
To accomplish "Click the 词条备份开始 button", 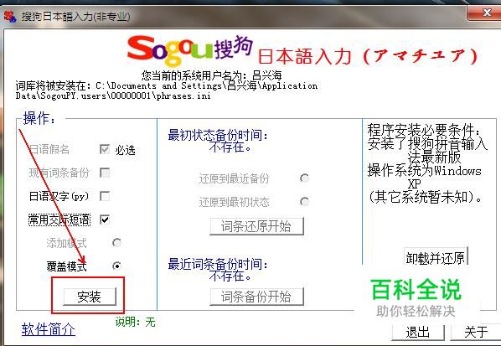I will (256, 297).
